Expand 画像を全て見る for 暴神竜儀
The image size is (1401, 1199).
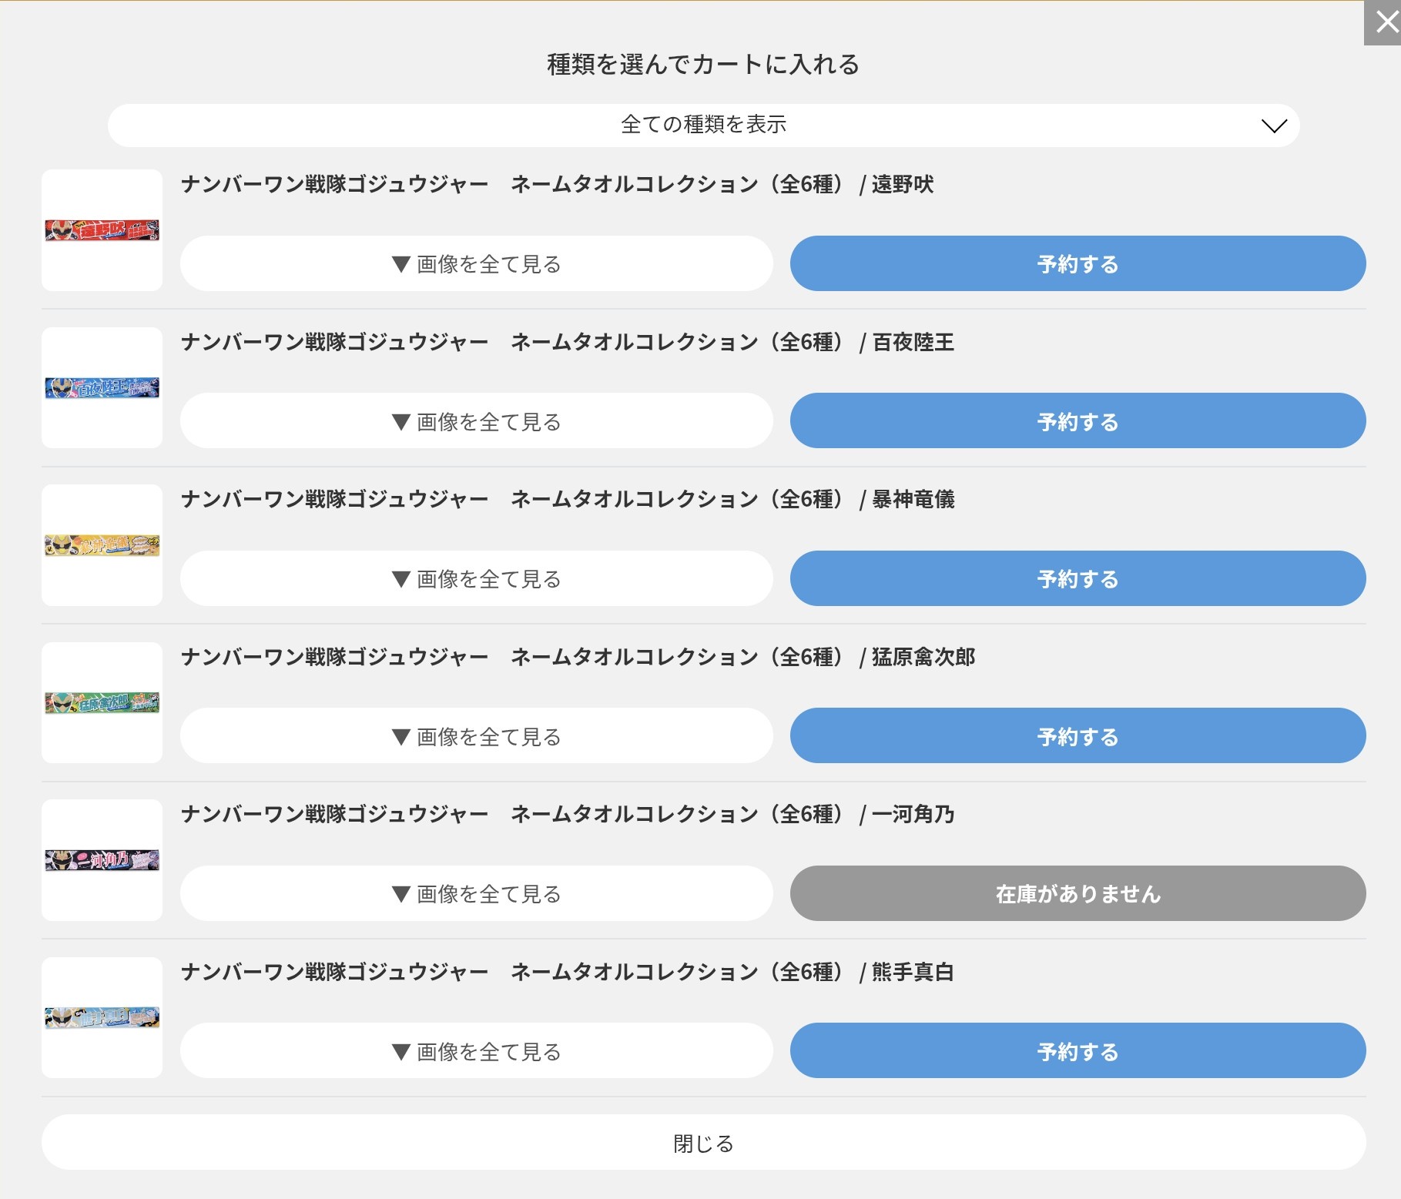[x=476, y=579]
